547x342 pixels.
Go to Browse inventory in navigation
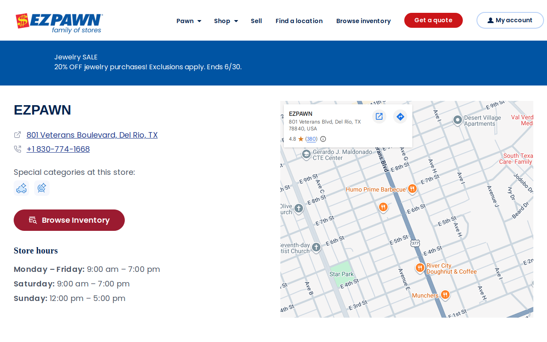click(x=363, y=21)
